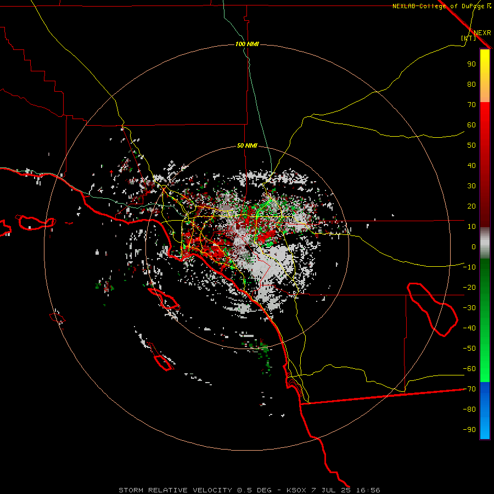
Task: Click the [KT] units label above the scale
Action: click(468, 38)
